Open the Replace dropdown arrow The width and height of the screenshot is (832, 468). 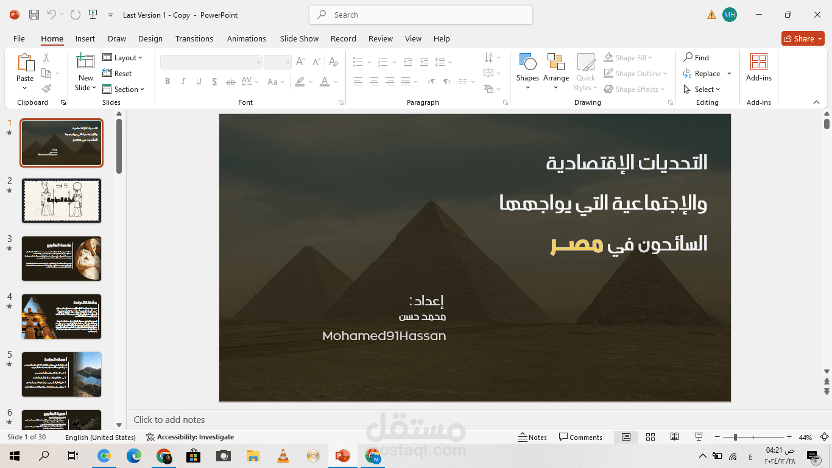click(730, 74)
